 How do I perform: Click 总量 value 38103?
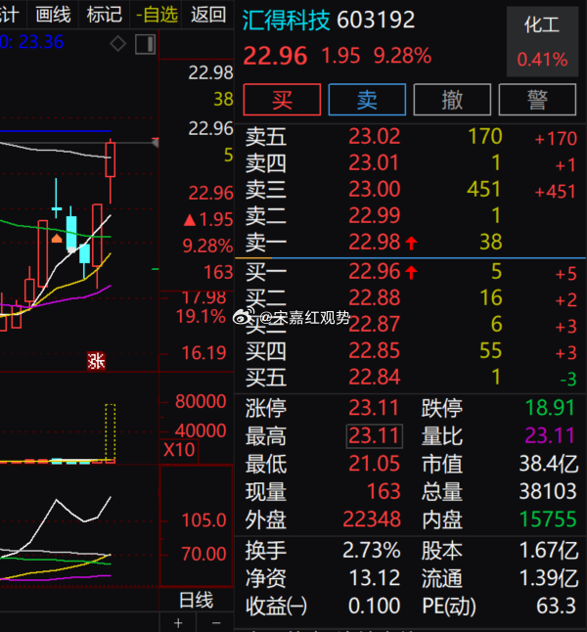[548, 491]
